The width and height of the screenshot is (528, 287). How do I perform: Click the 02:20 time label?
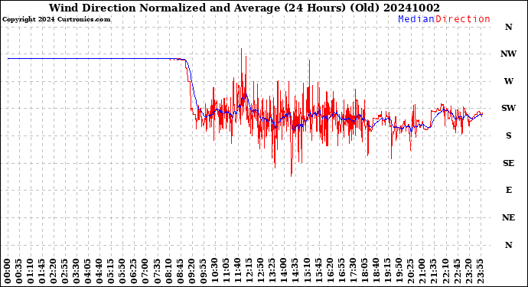(54, 271)
